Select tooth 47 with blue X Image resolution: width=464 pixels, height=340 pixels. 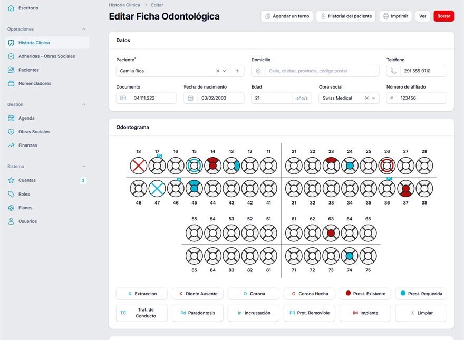tap(157, 189)
